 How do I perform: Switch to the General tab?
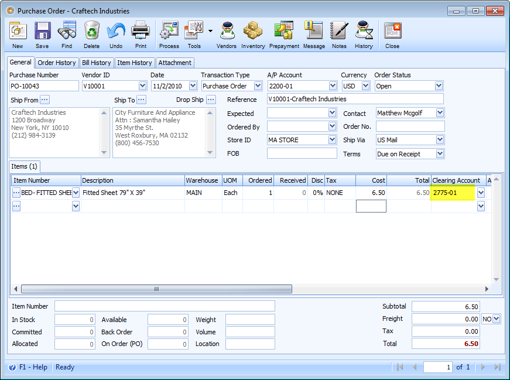click(20, 62)
